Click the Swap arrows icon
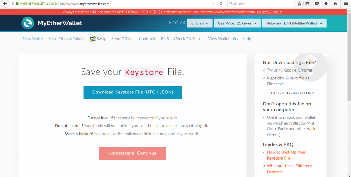Viewport: 351px width, 177px height. 93,39
